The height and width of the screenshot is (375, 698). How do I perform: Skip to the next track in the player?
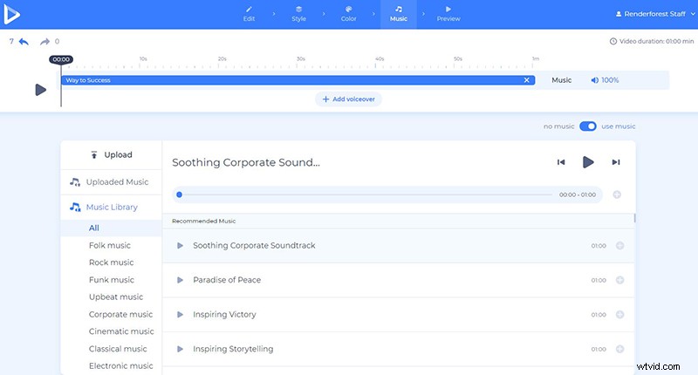(616, 162)
